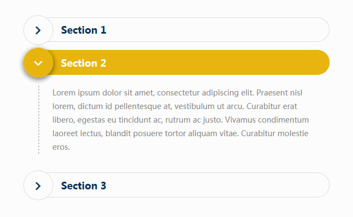
Task: Click the right chevron beside Section 3
Action: [x=38, y=186]
